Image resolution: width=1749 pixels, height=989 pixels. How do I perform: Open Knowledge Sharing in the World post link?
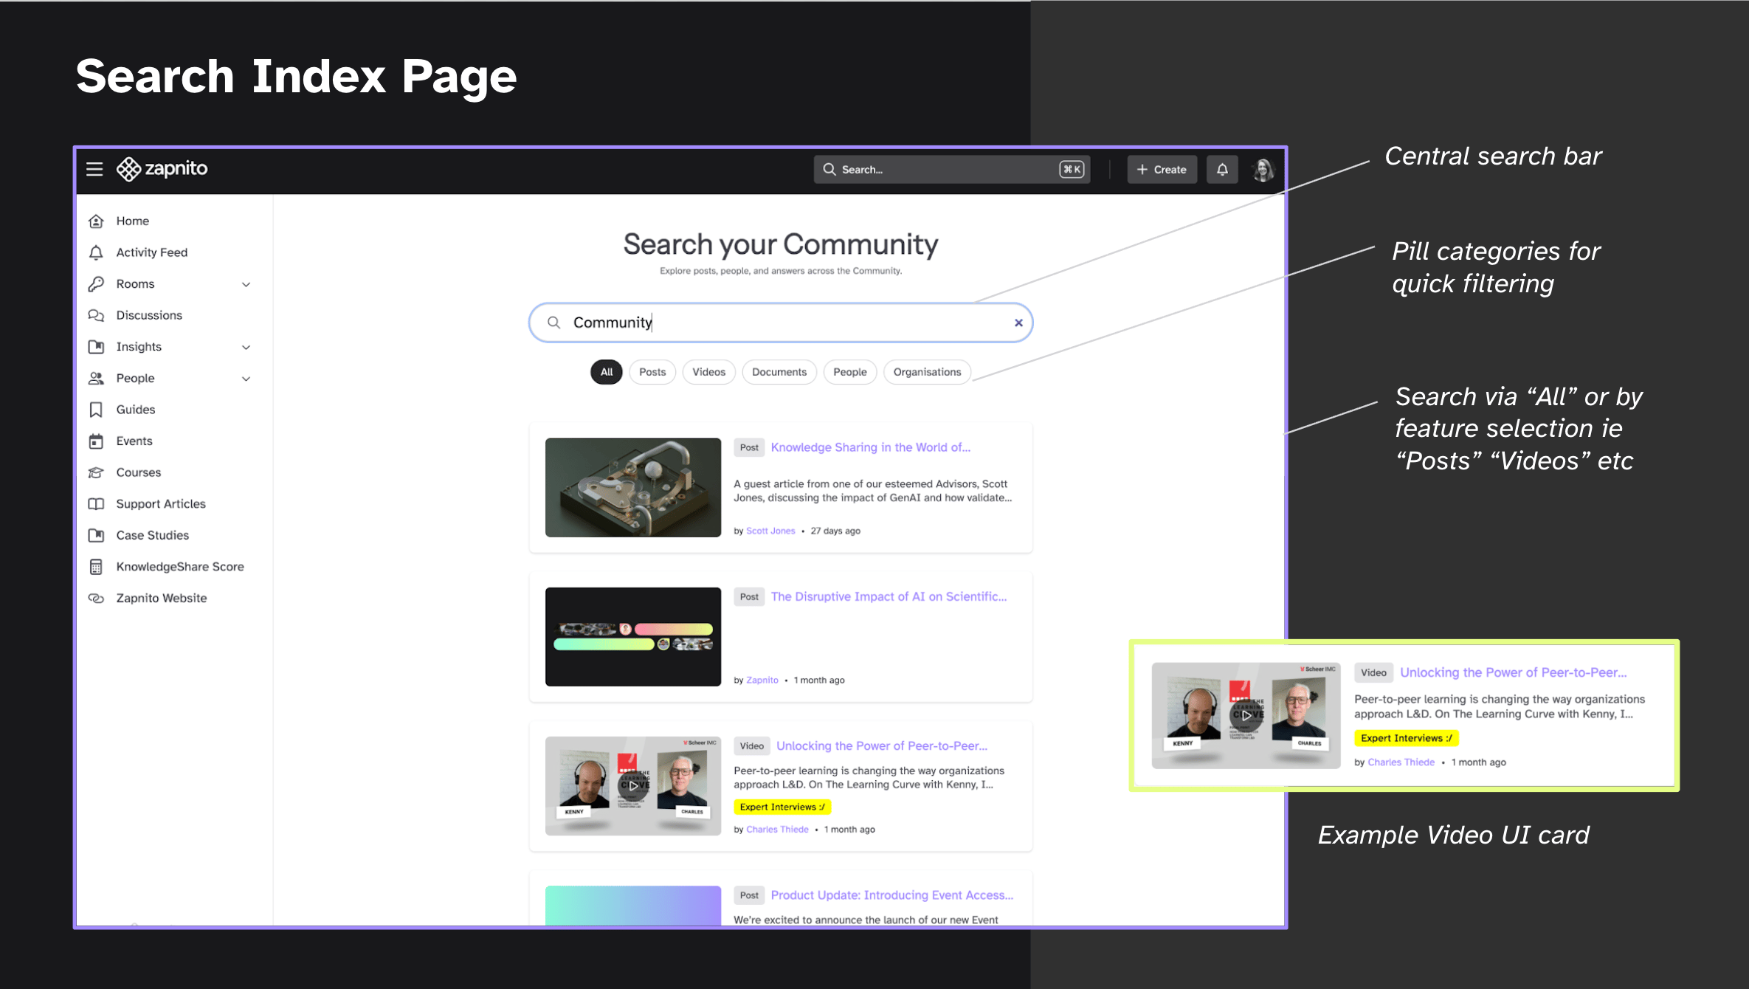[x=870, y=447]
